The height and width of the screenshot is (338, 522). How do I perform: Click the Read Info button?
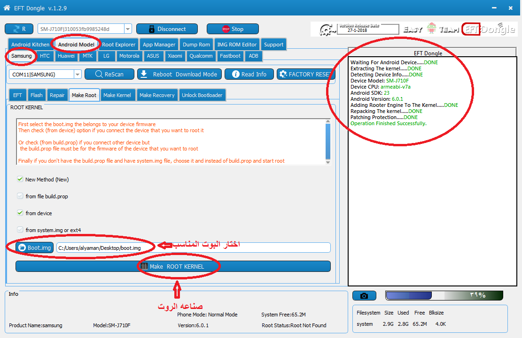point(249,74)
